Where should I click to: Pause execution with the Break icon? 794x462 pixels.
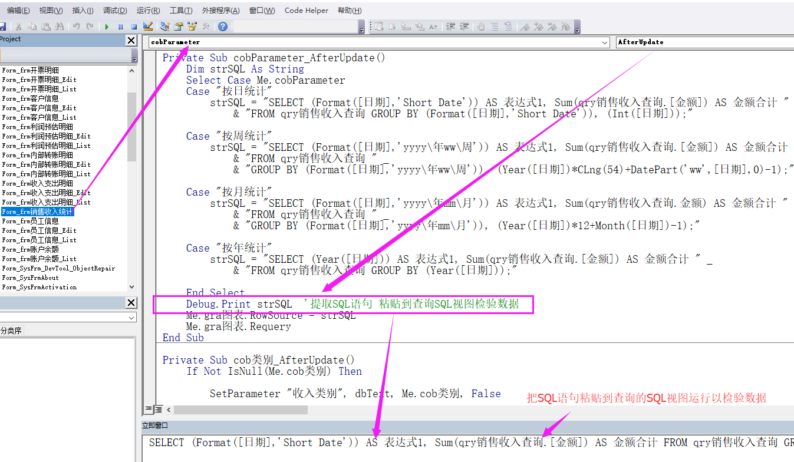(120, 27)
